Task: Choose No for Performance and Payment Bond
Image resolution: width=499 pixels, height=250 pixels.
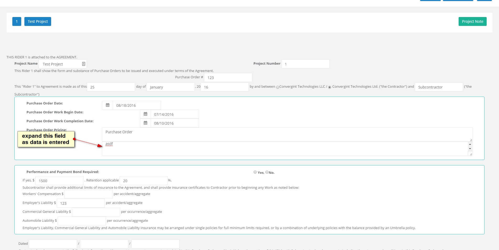Action: tap(267, 172)
